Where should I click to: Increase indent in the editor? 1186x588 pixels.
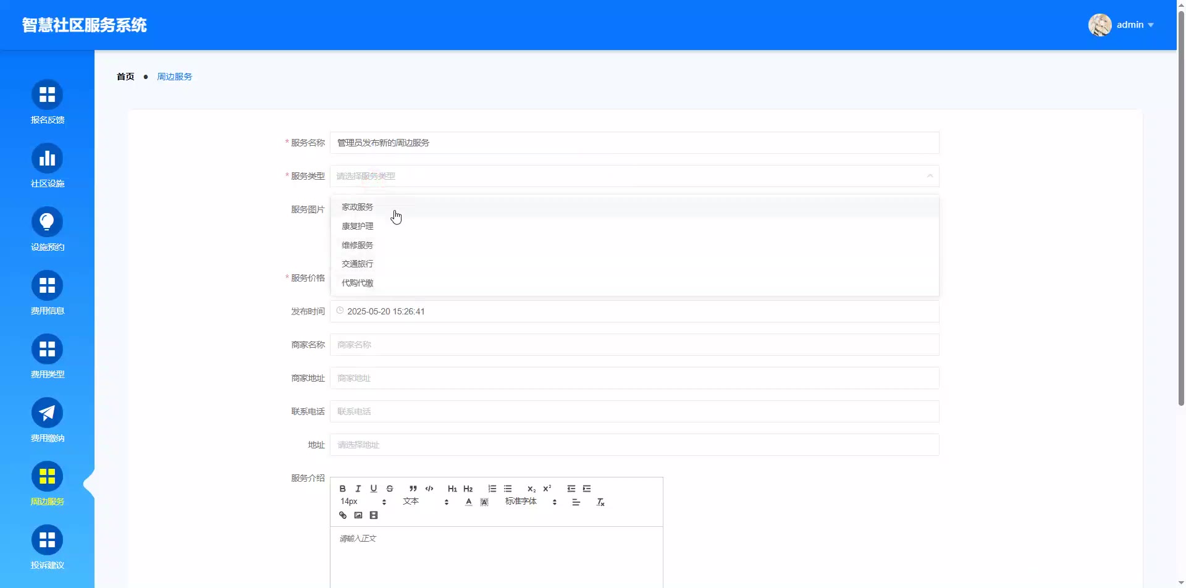[x=587, y=489]
